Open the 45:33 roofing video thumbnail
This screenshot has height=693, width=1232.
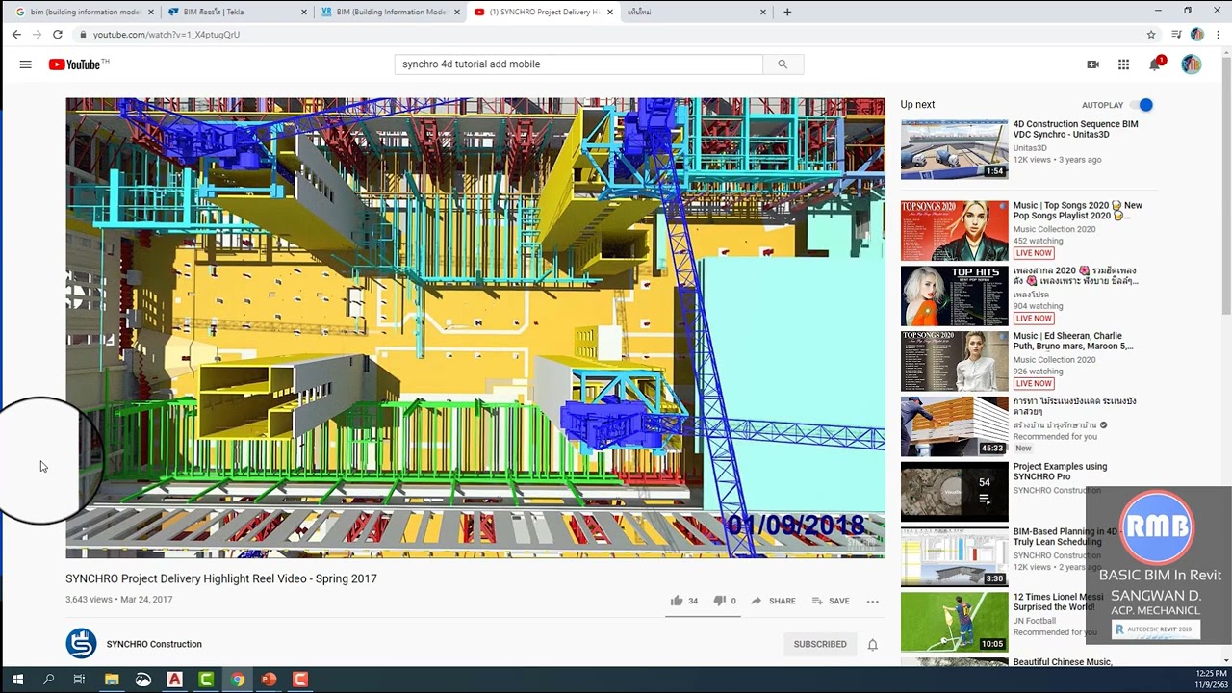(954, 426)
